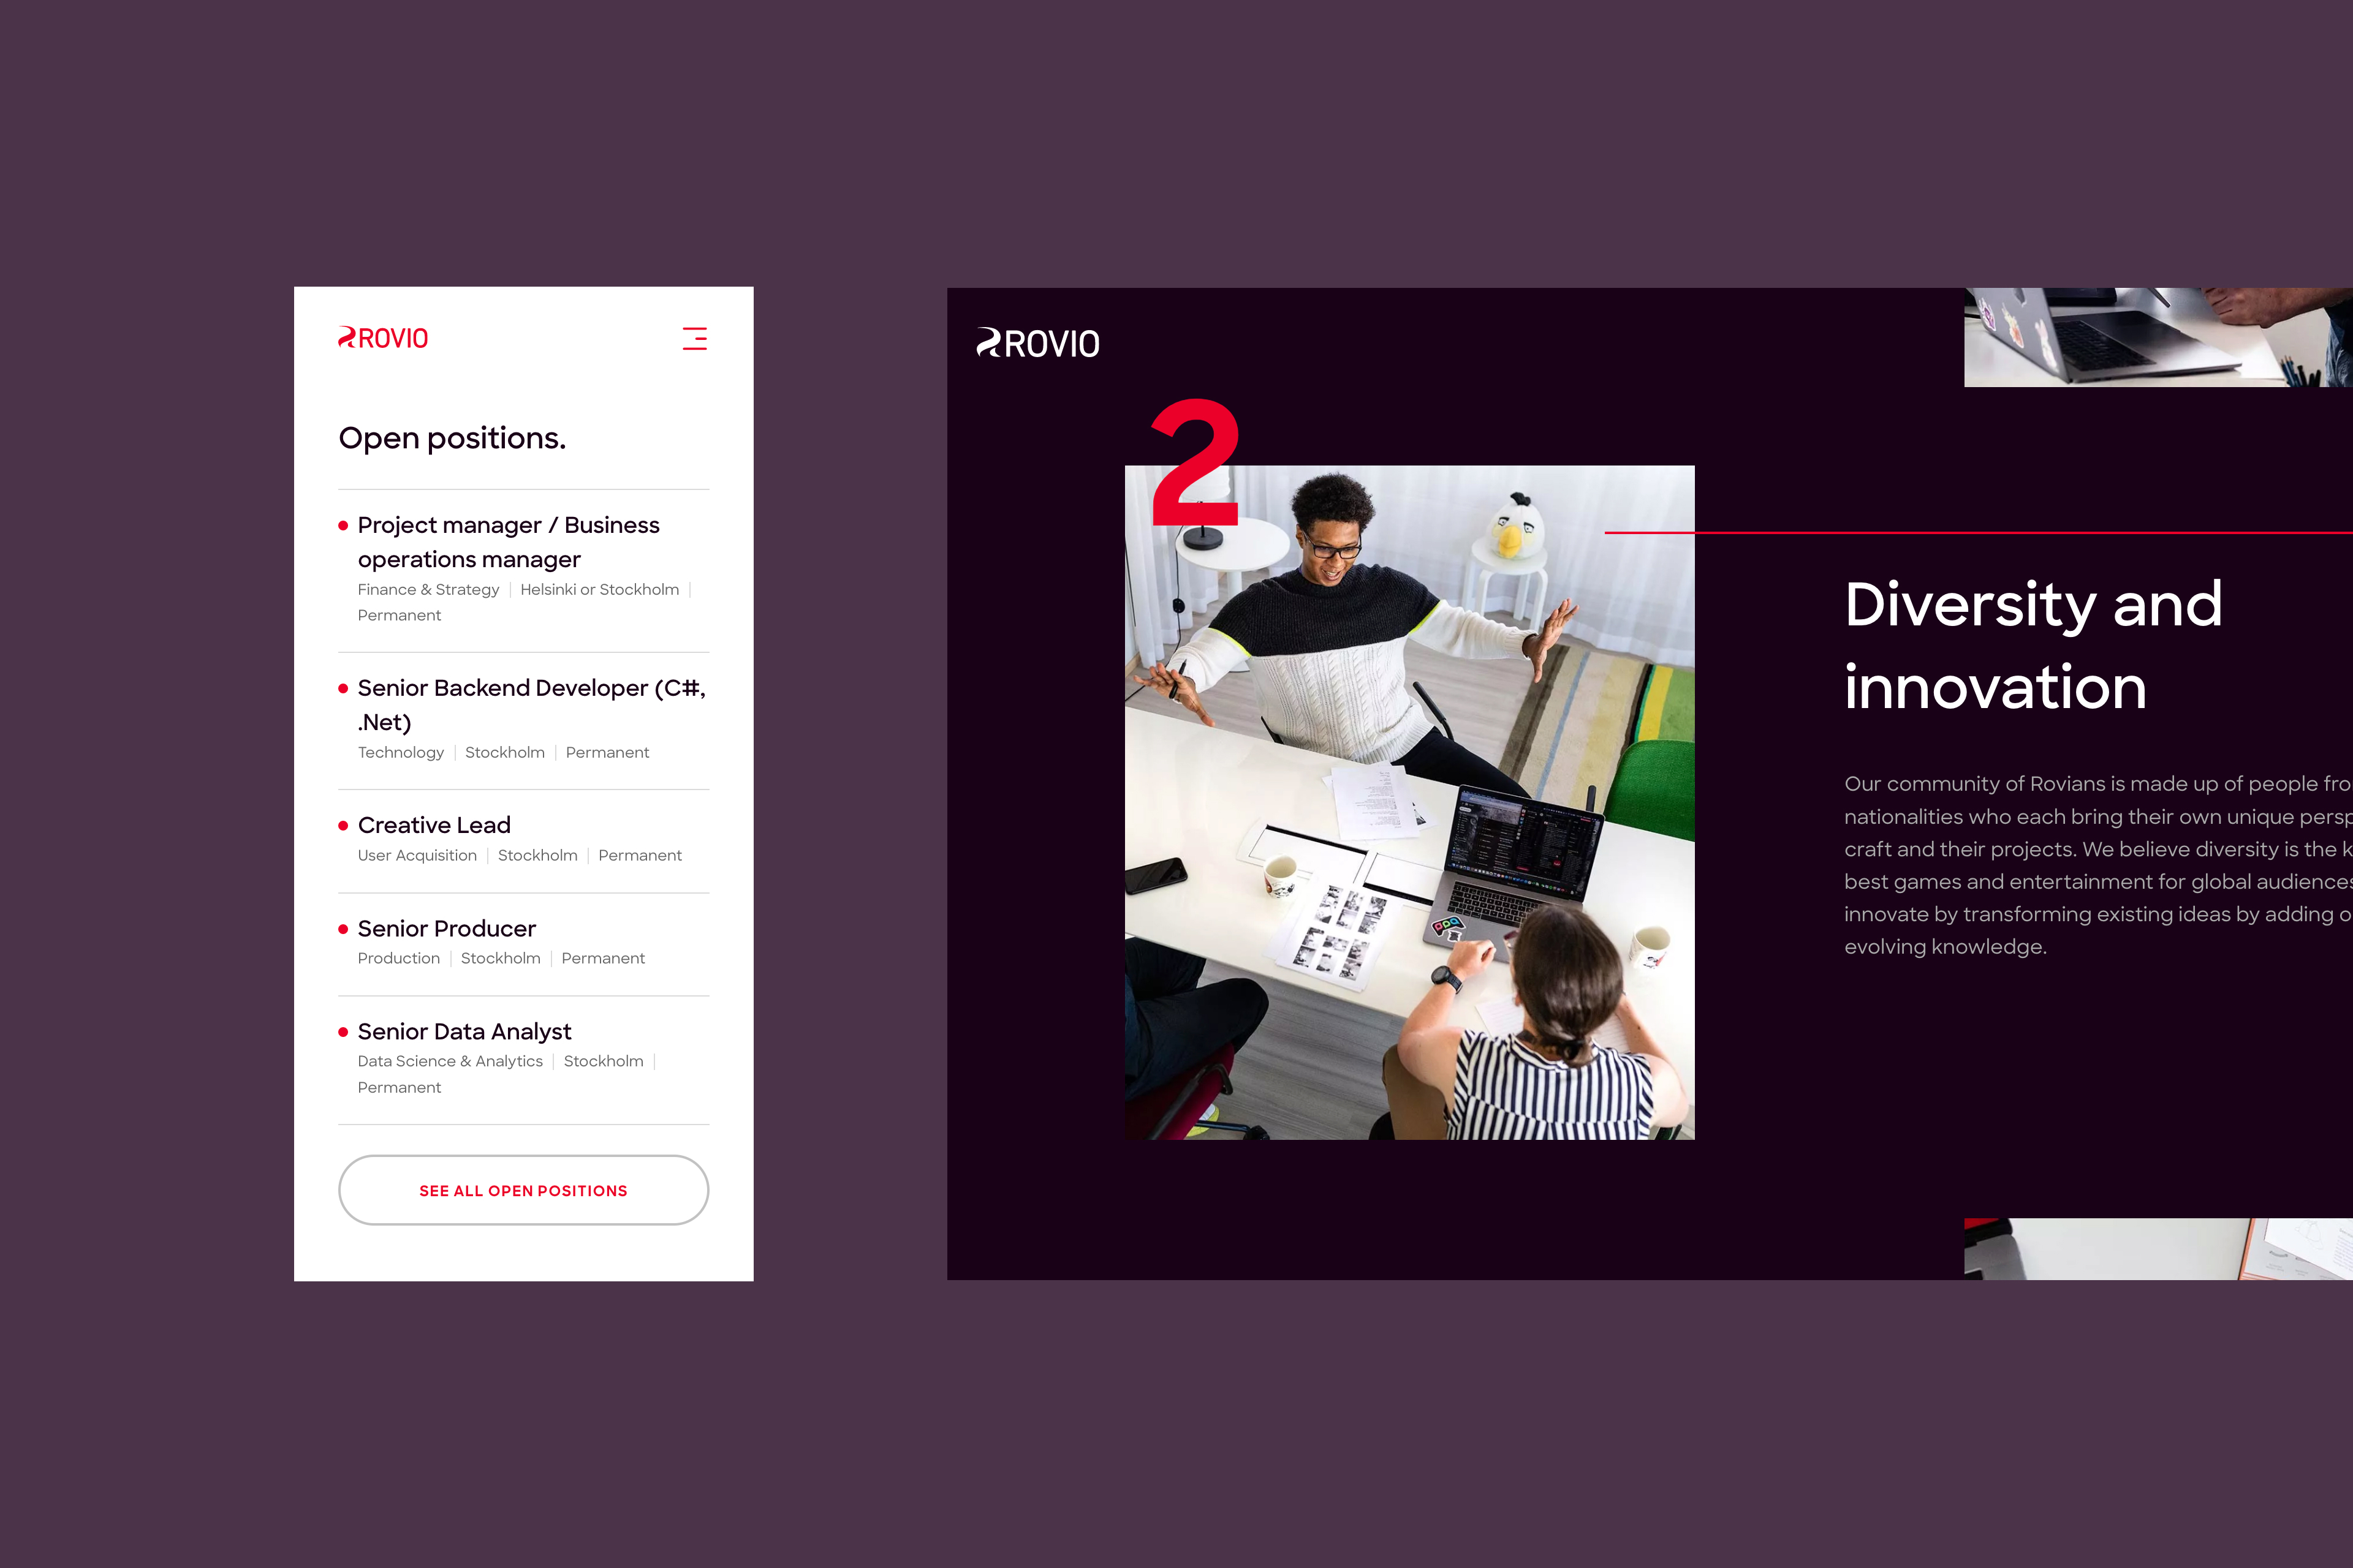Click the red Rovio logo on mobile header
This screenshot has height=1568, width=2353.
click(383, 338)
